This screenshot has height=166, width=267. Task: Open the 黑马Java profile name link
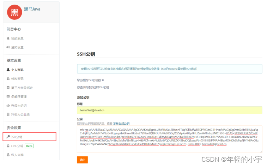pos(32,9)
